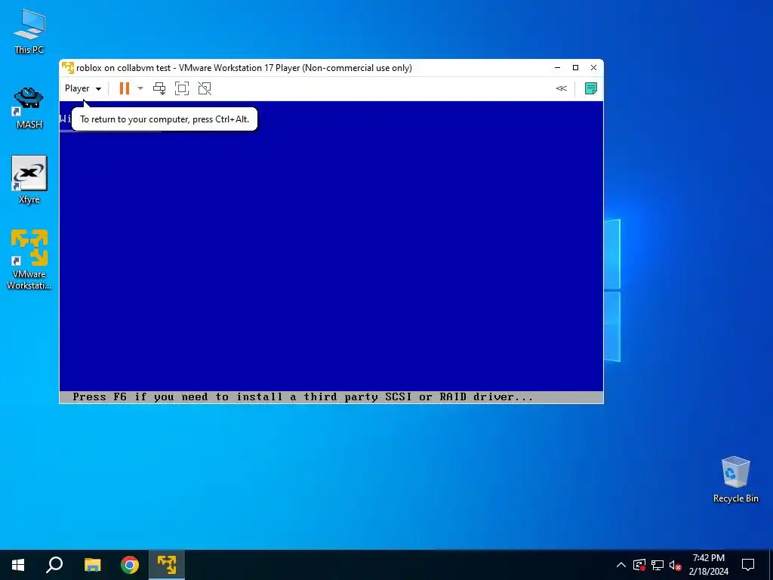Select the Xfyre desktop shortcut
This screenshot has width=773, height=580.
[x=29, y=180]
